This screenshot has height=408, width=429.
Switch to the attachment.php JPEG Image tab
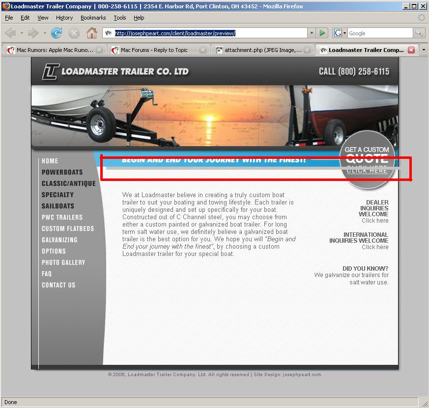(262, 50)
